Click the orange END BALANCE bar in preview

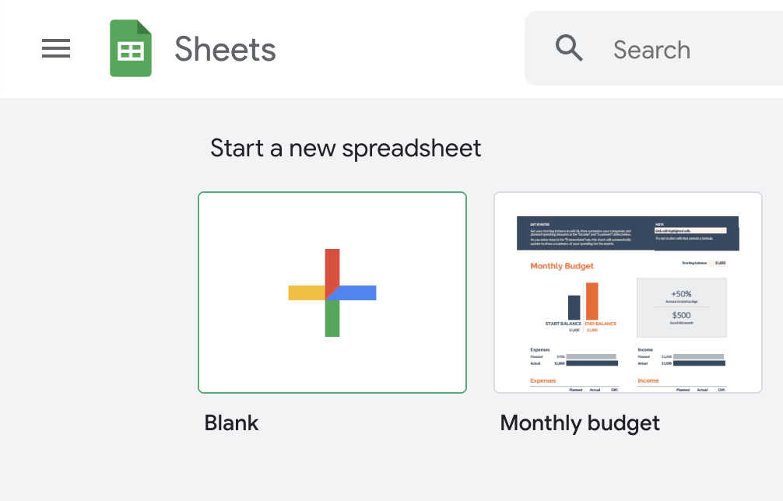click(x=592, y=301)
